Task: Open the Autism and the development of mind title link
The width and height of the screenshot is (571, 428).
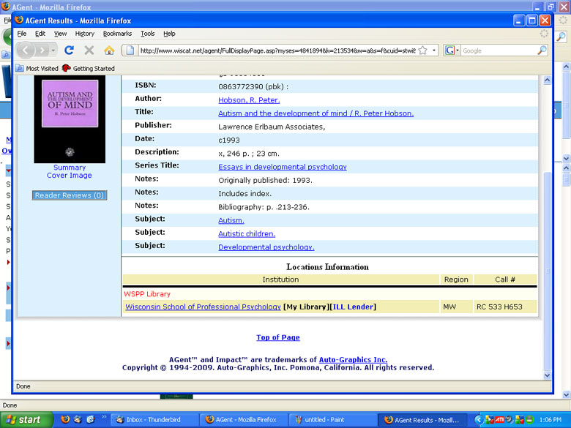Action: coord(316,113)
